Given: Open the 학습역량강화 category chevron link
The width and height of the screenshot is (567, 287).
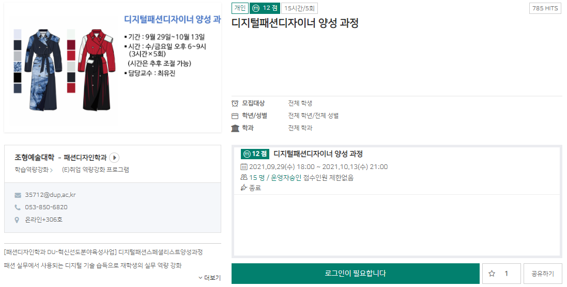Looking at the screenshot, I should click(x=34, y=170).
